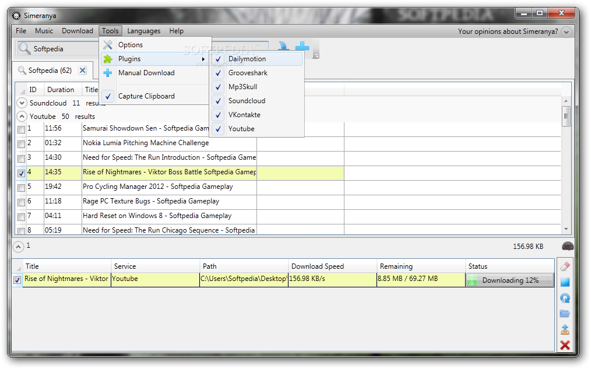Toggle the VKontakte plugin
591x369 pixels.
click(x=256, y=115)
